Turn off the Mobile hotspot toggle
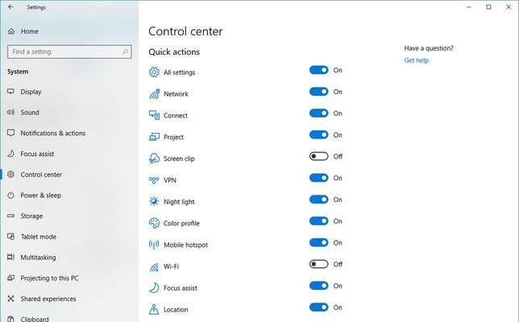Viewport: 519px width, 322px height. click(319, 242)
